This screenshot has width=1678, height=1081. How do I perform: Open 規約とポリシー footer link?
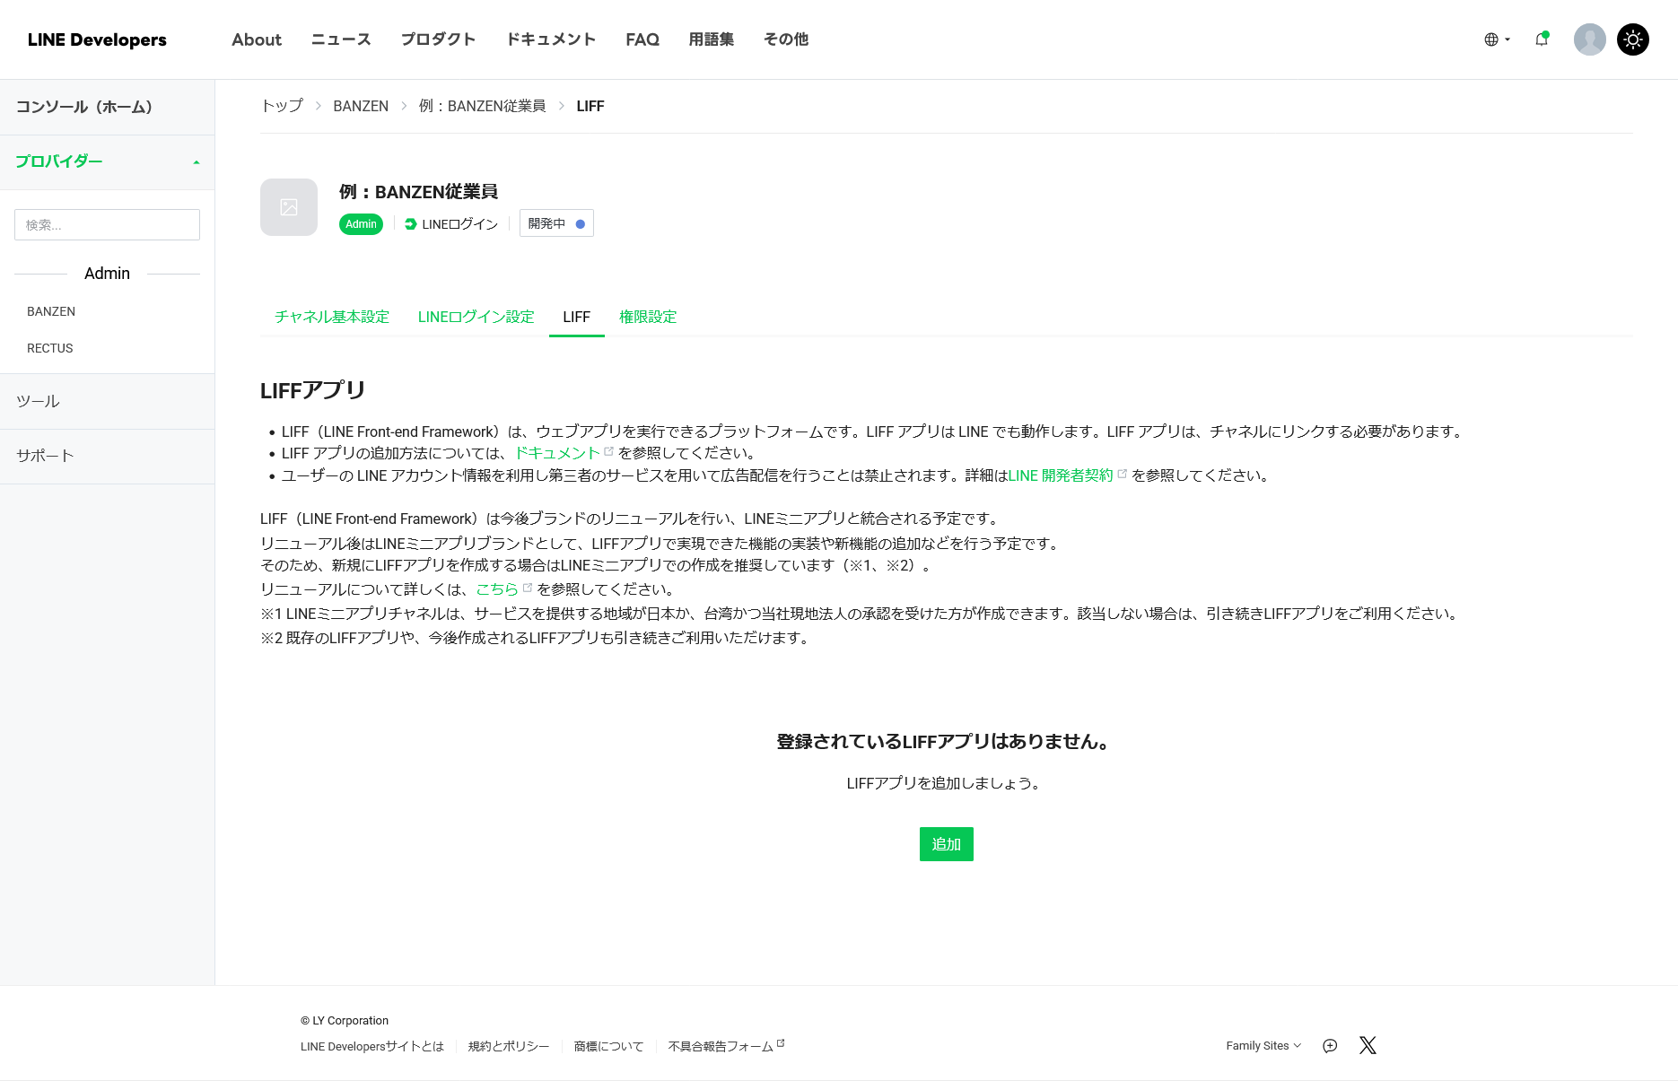coord(509,1046)
